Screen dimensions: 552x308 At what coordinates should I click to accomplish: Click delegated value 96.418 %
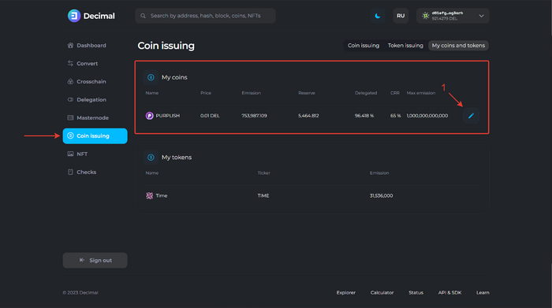click(364, 116)
